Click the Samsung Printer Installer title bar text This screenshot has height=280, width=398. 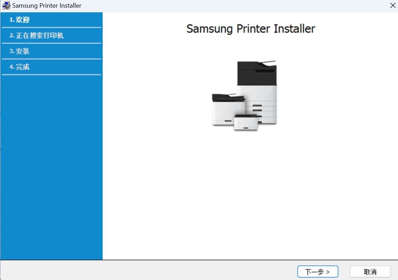click(x=47, y=6)
